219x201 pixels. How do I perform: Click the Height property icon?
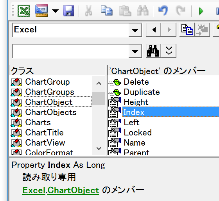click(115, 102)
